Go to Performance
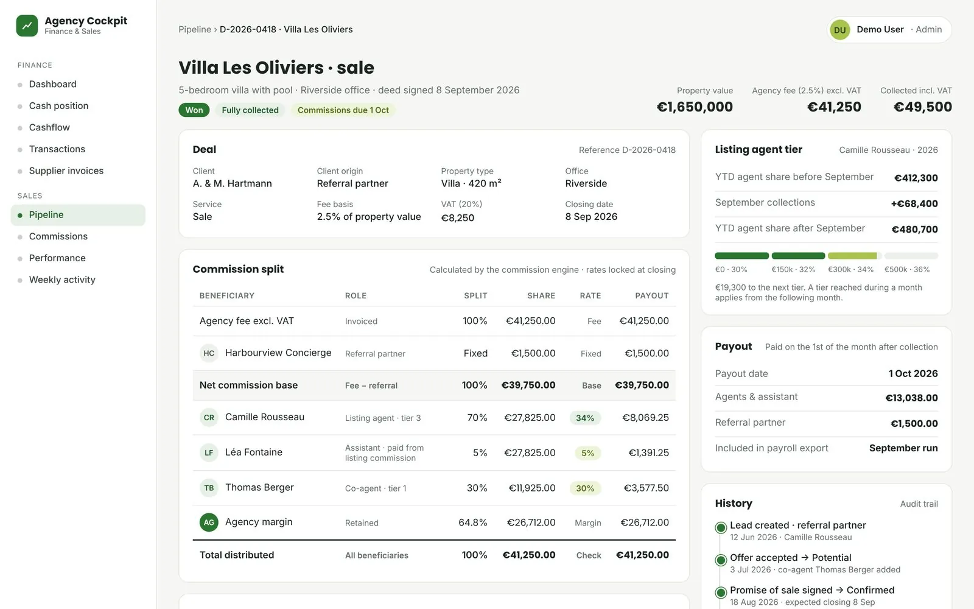The height and width of the screenshot is (609, 974). pos(78,258)
